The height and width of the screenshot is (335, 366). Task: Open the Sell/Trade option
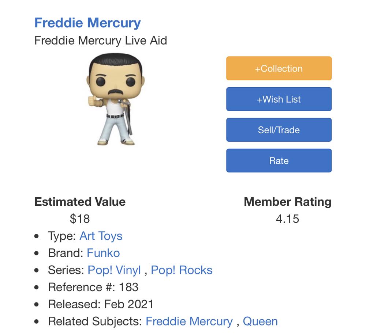279,130
